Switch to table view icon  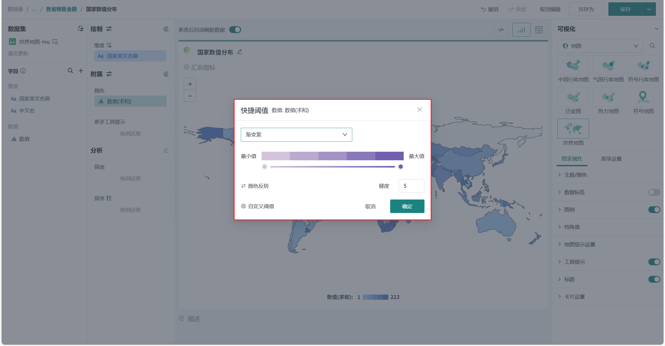point(539,30)
